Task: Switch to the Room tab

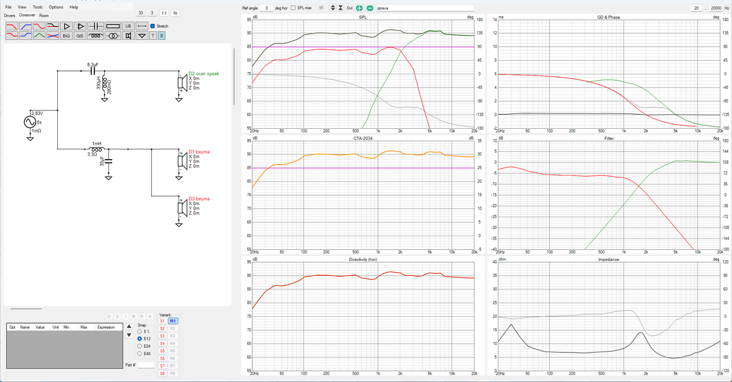Action: pyautogui.click(x=44, y=15)
